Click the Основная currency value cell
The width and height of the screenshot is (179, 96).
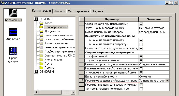(154, 77)
